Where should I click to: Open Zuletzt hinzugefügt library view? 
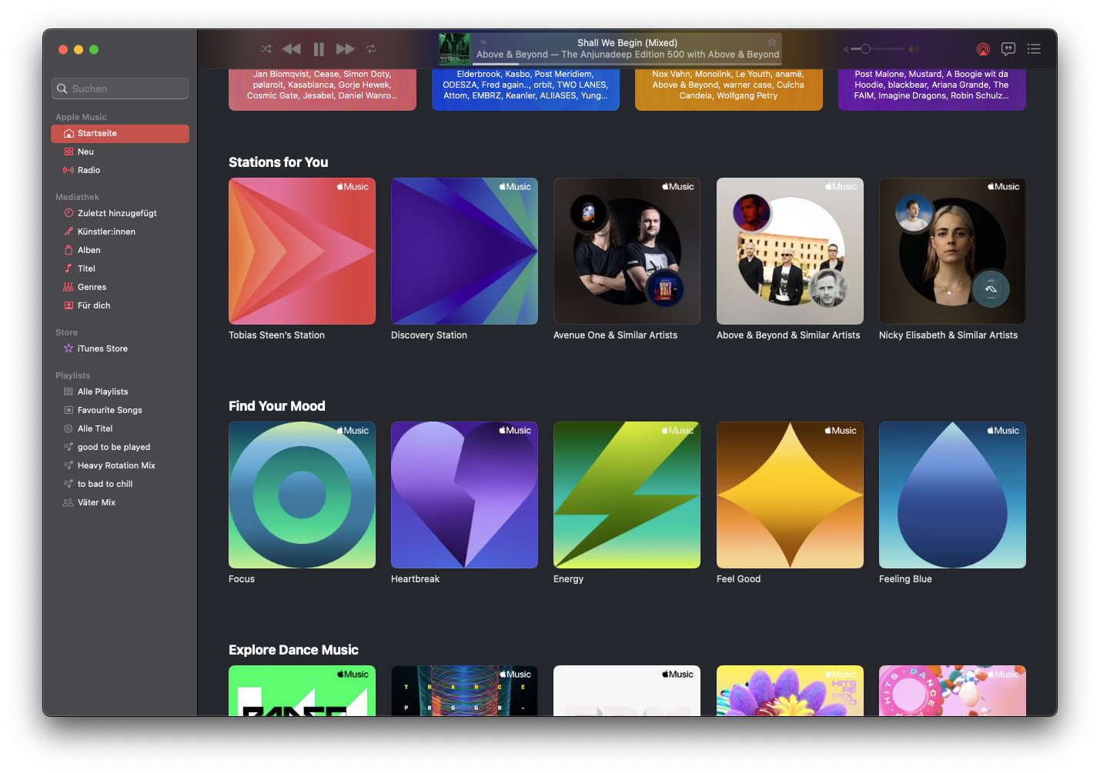pyautogui.click(x=116, y=213)
